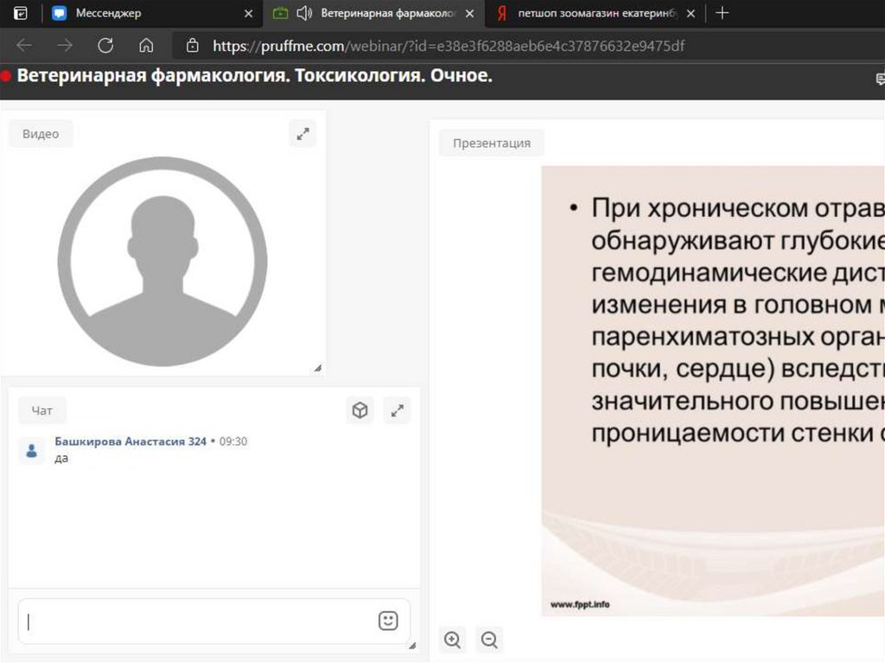Expand the Видео panel to fullscreen
The image size is (885, 663).
click(302, 134)
